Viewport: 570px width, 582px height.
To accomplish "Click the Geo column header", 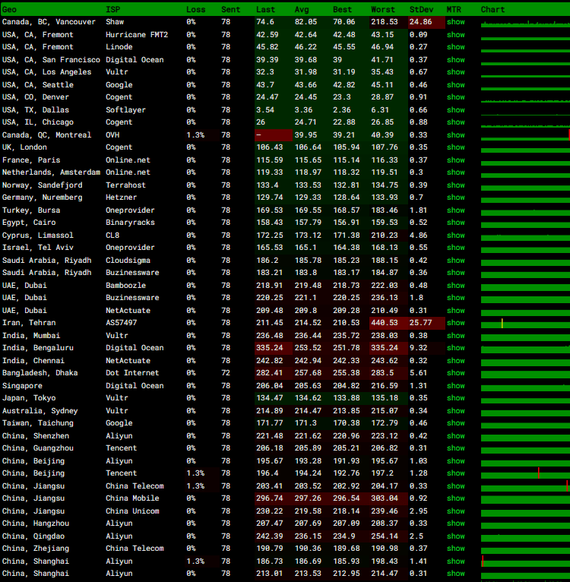I will pos(9,10).
